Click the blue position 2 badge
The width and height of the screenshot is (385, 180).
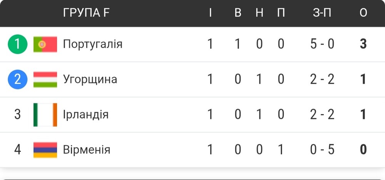(x=17, y=79)
